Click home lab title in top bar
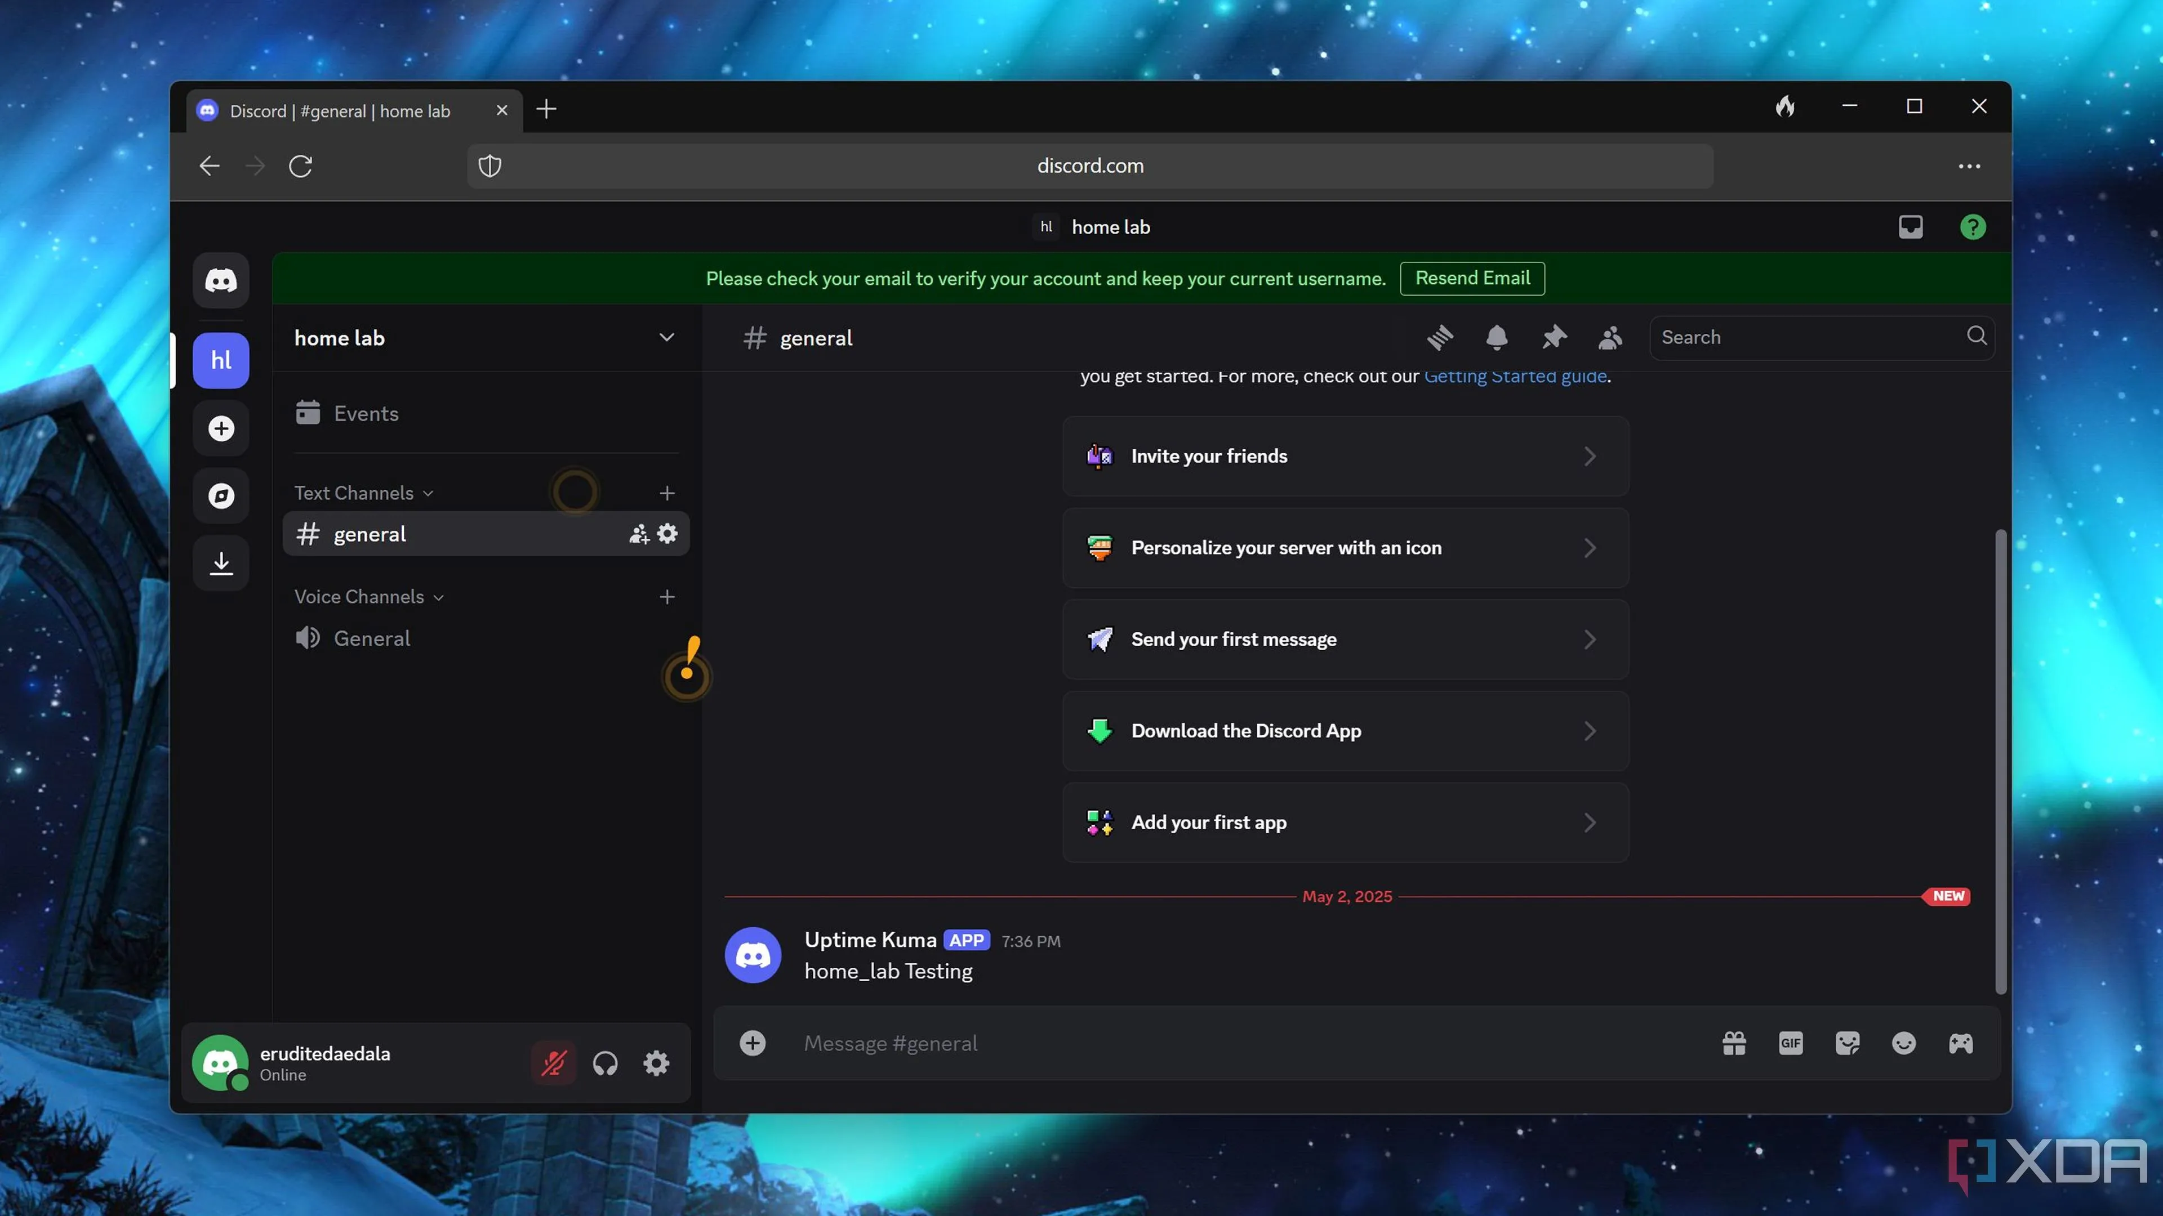This screenshot has width=2163, height=1216. tap(1111, 226)
